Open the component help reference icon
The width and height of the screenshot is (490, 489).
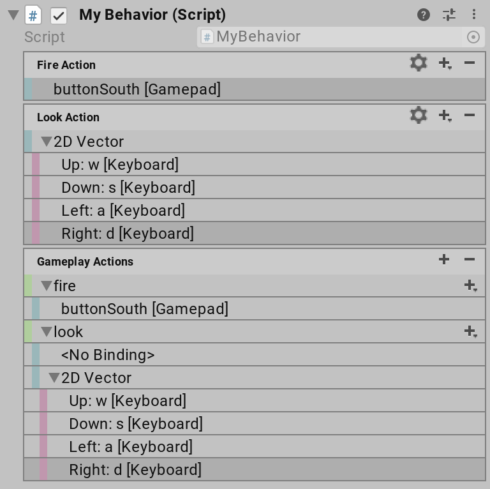pos(424,15)
